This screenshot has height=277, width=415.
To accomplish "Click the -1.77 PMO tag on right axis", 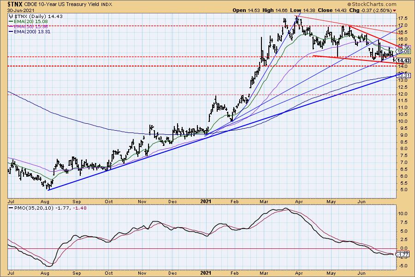I will click(403, 255).
